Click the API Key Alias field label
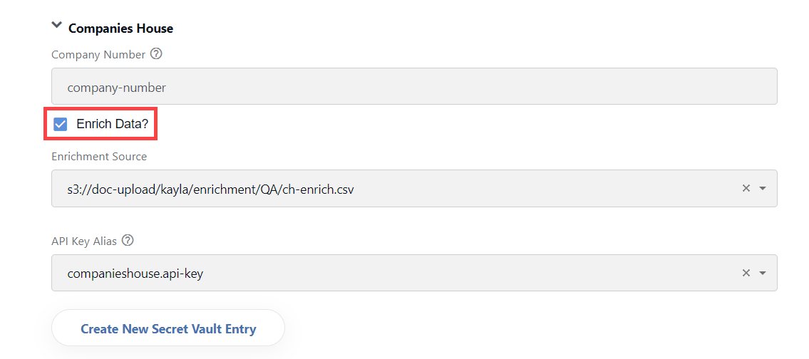 84,241
